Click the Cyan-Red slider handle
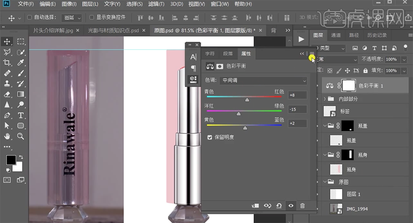 point(247,100)
